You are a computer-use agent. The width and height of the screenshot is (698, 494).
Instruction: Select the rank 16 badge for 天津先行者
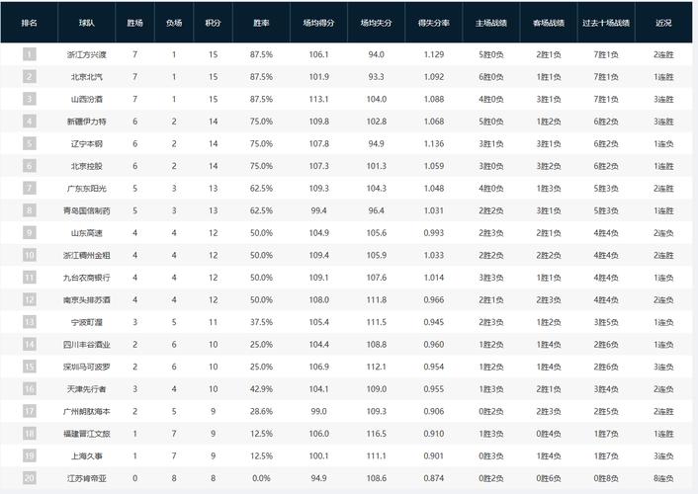click(30, 389)
